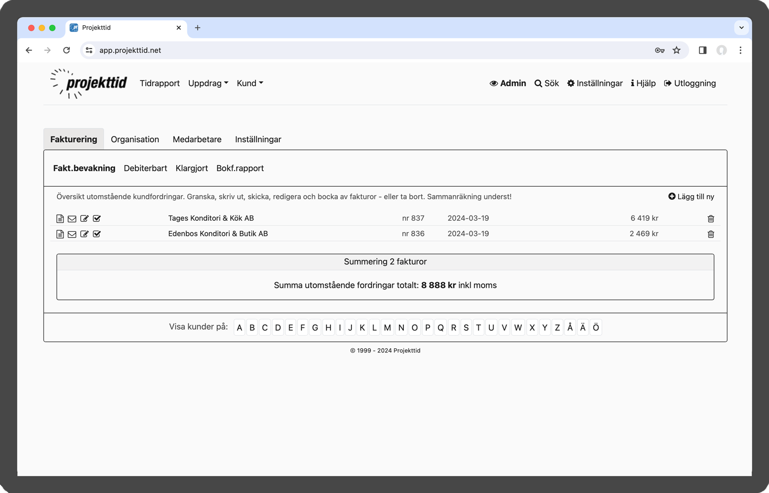Log out via Utloggning link
The width and height of the screenshot is (769, 493).
click(x=690, y=83)
